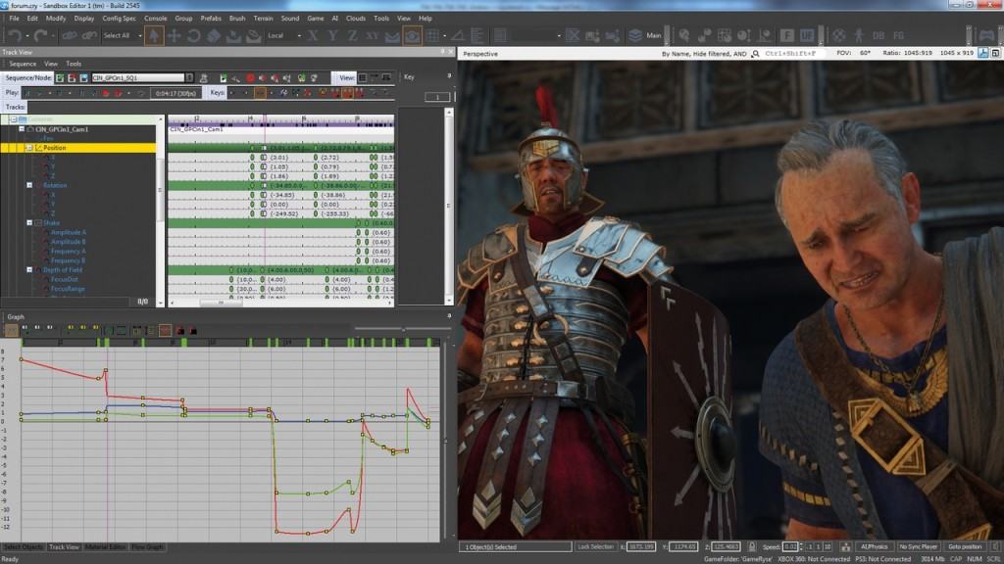Click the AI/Physics button
Image resolution: width=1004 pixels, height=564 pixels.
tap(874, 546)
